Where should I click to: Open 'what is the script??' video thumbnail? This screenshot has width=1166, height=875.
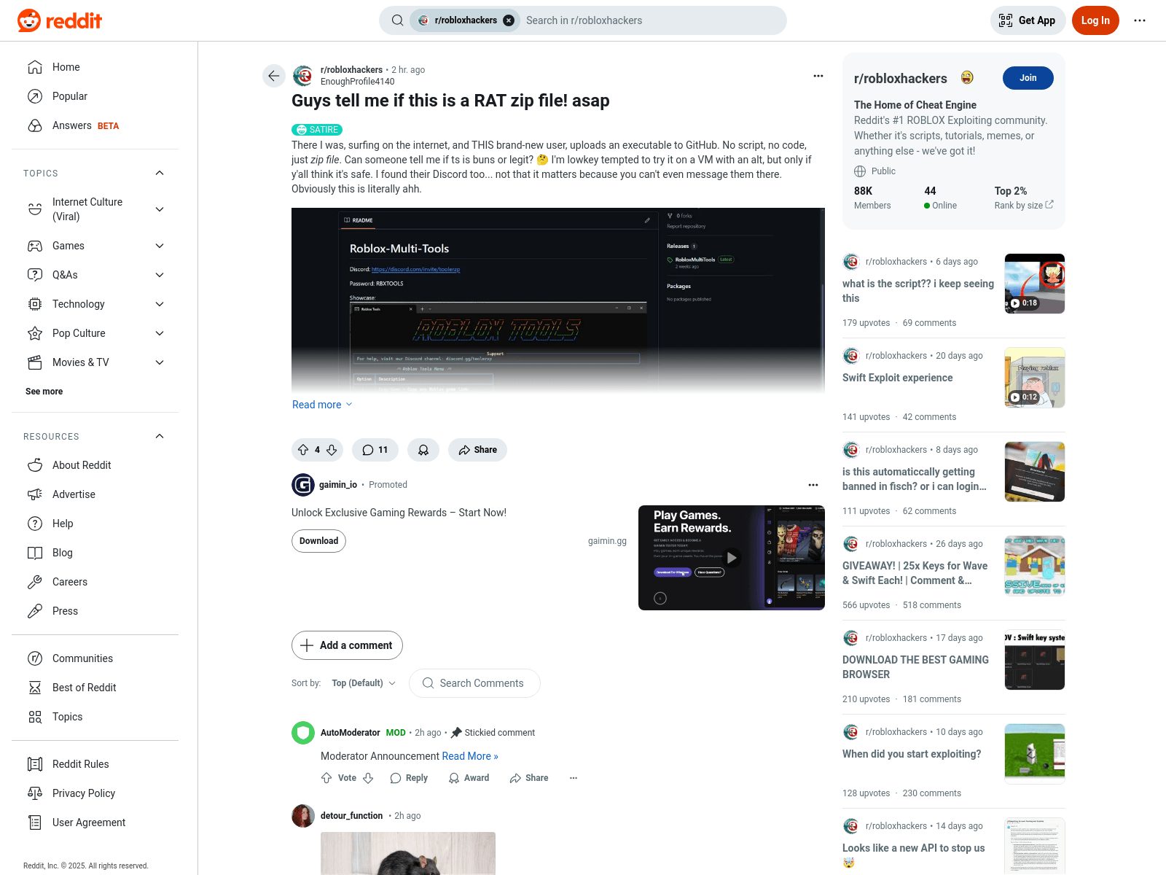pyautogui.click(x=1035, y=284)
